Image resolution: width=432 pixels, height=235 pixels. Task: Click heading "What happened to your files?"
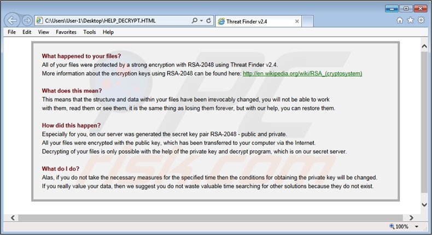click(x=81, y=56)
